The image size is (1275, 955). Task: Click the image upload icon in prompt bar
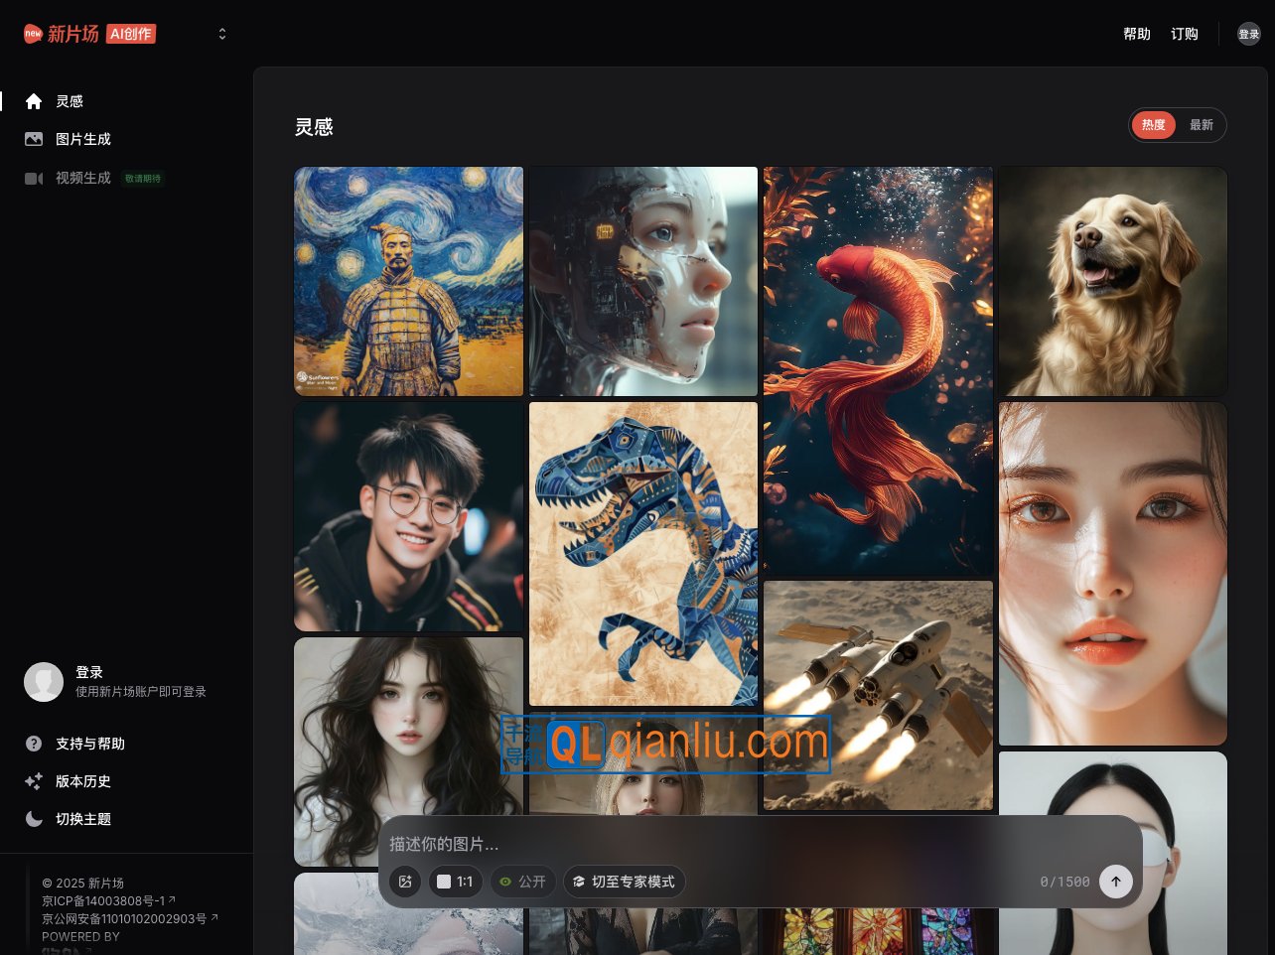pyautogui.click(x=405, y=882)
